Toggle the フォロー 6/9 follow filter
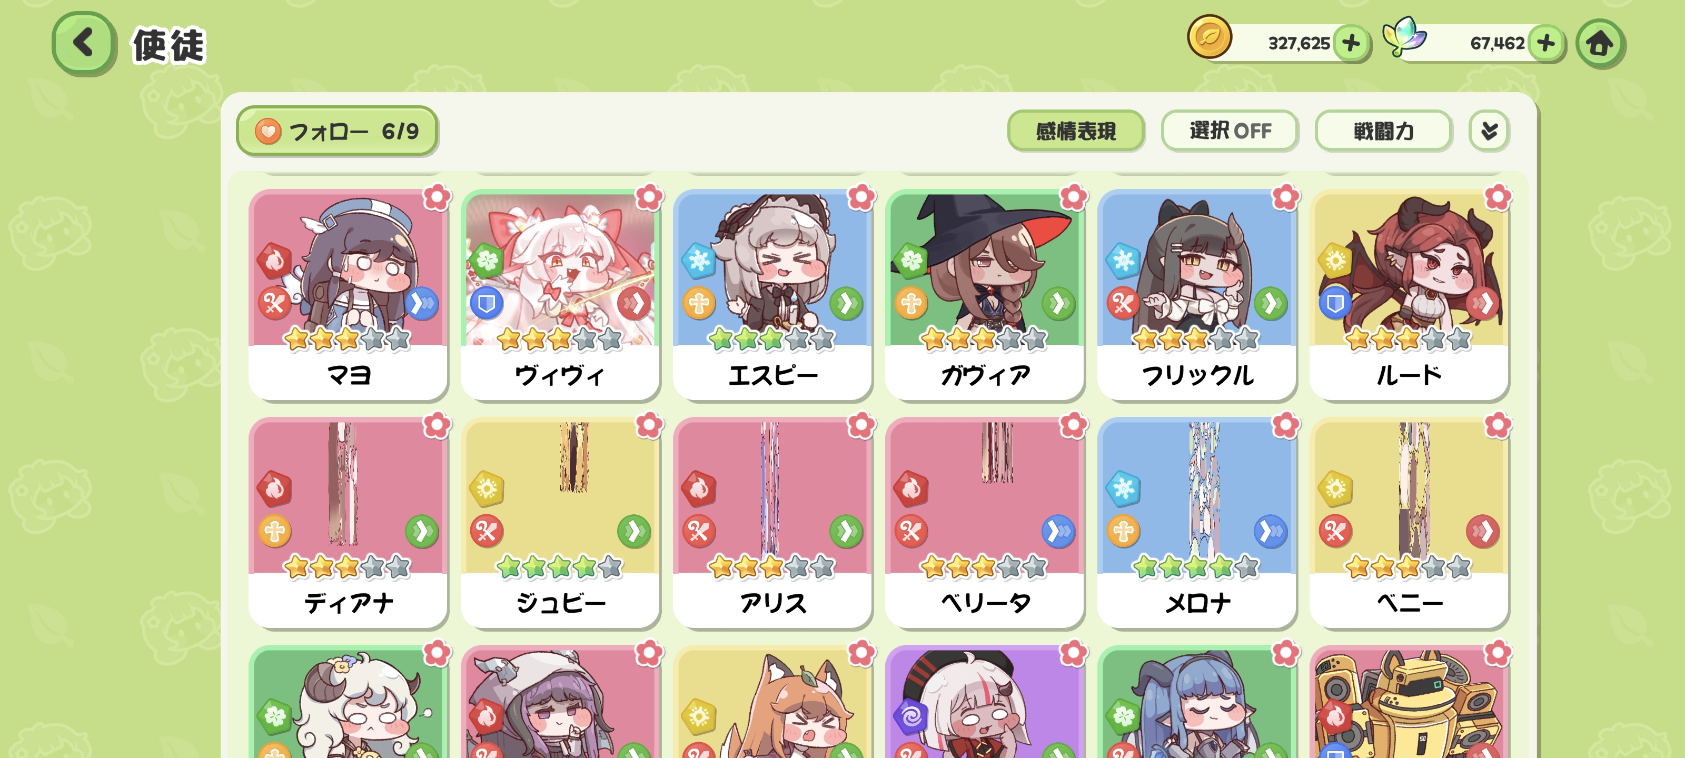Image resolution: width=1685 pixels, height=758 pixels. coord(337,132)
